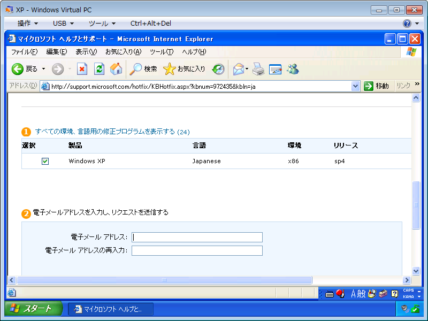
Task: Expand the Mail icon dropdown arrow
Action: tap(247, 69)
